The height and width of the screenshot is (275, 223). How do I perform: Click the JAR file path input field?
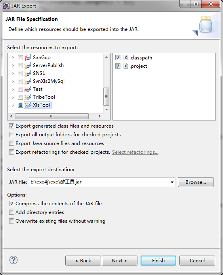click(x=99, y=182)
